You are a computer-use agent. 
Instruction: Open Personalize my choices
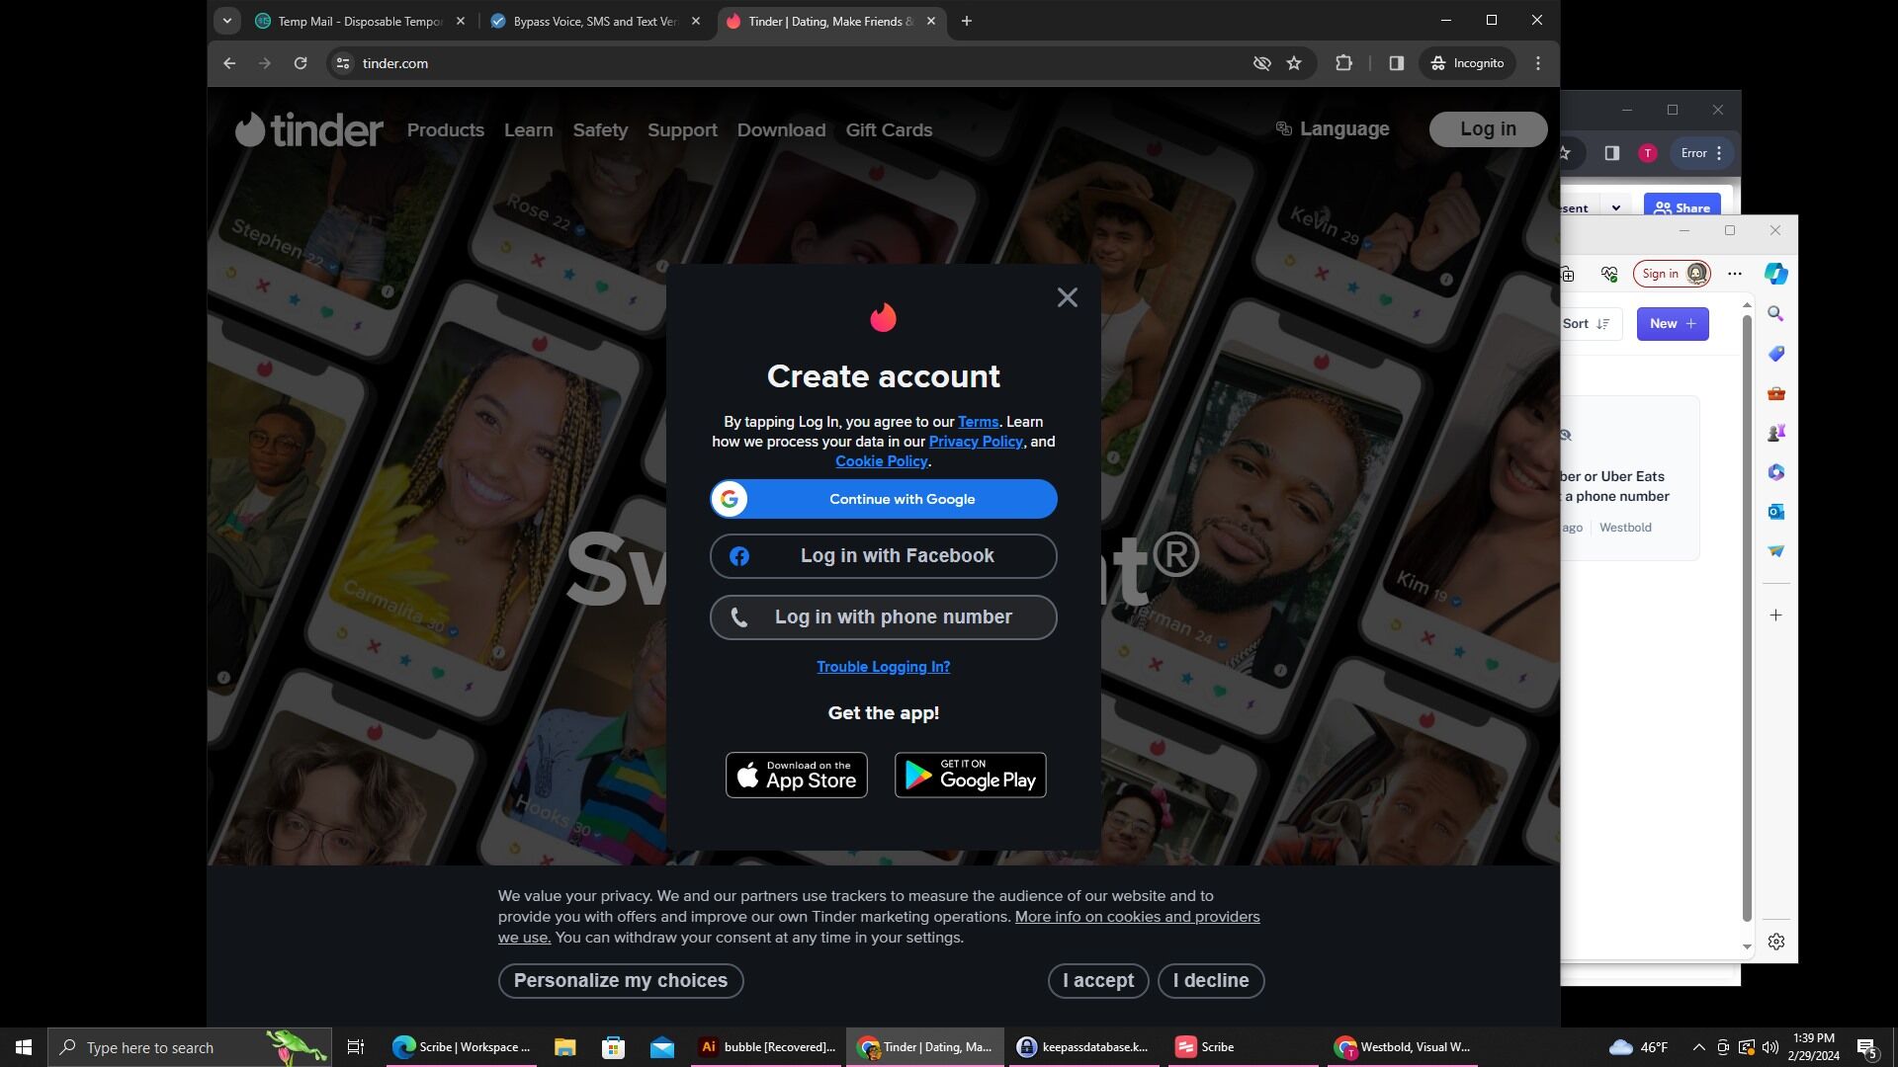tap(621, 981)
